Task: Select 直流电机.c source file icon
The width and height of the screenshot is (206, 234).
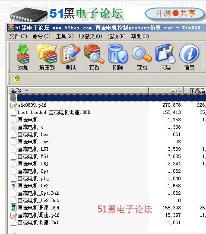Action: pyautogui.click(x=13, y=127)
